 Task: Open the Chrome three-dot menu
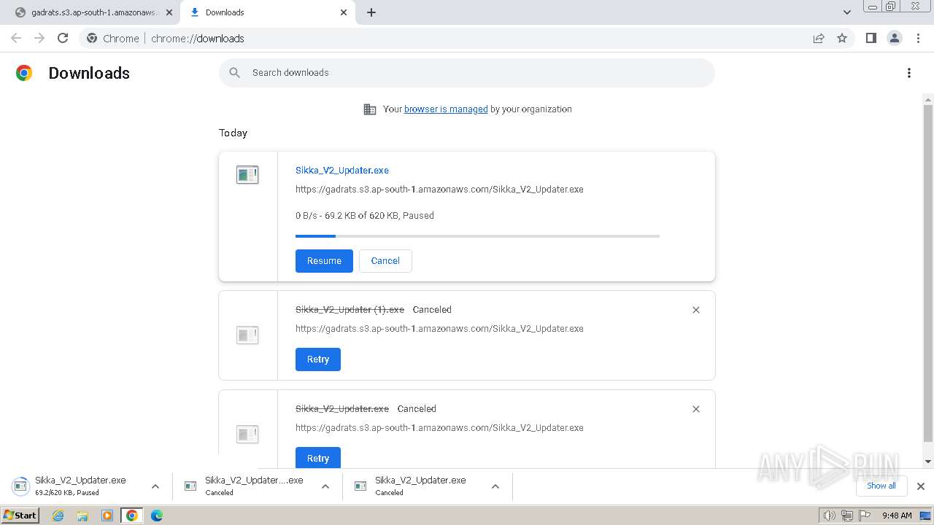pyautogui.click(x=919, y=39)
